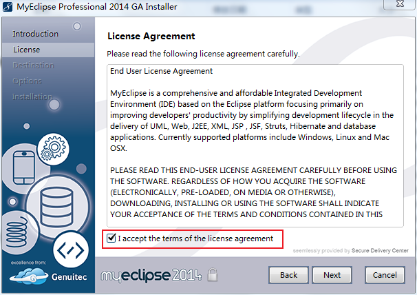Select the Options step in sidebar

(27, 81)
